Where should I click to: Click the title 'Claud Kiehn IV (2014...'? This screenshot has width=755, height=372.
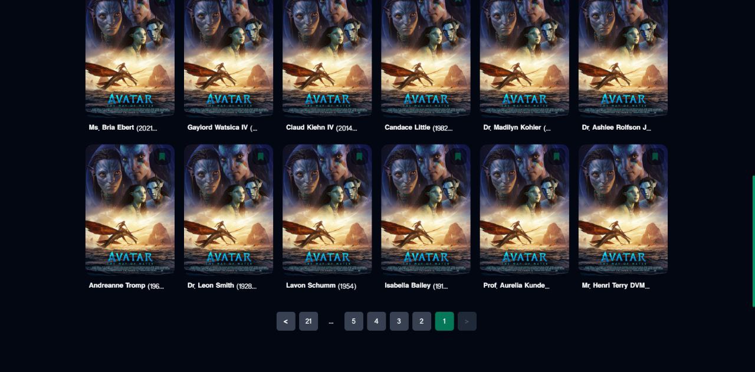(321, 127)
